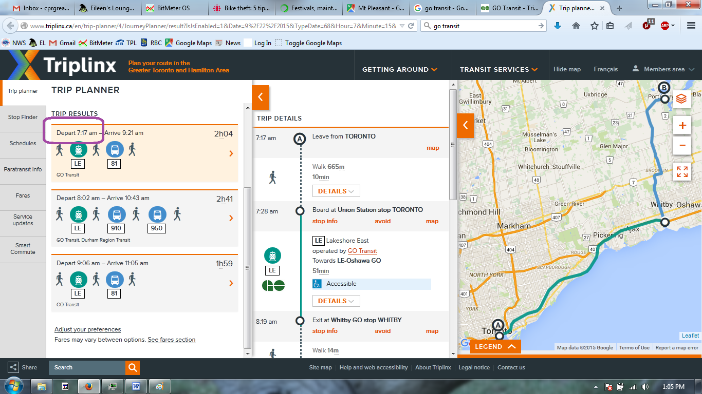Screen dimensions: 702x394
Task: Click the footer Search input field
Action: [87, 367]
